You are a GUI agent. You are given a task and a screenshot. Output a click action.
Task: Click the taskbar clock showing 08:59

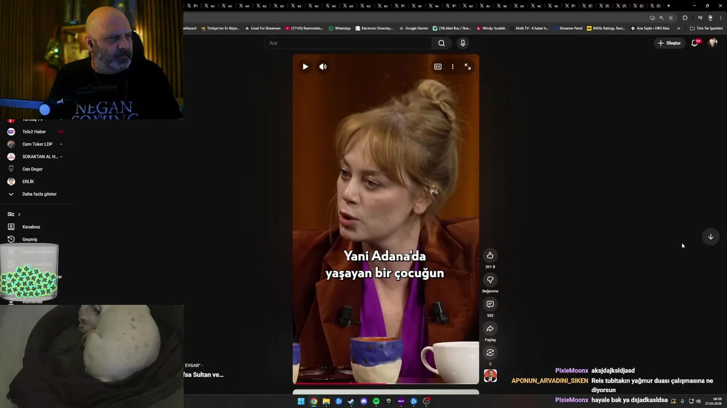[713, 401]
